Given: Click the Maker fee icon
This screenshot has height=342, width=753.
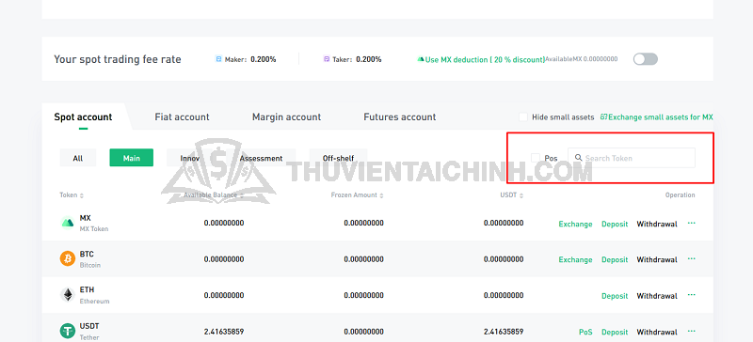Looking at the screenshot, I should point(218,59).
